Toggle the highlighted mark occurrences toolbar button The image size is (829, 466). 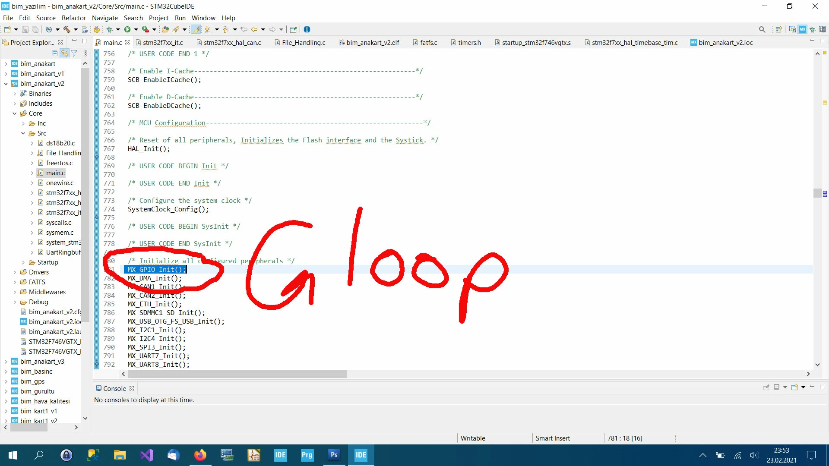pos(196,29)
